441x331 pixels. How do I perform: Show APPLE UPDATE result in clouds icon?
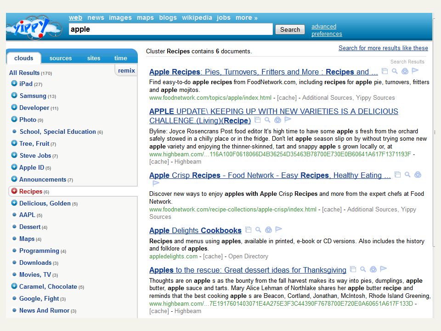[x=277, y=120]
